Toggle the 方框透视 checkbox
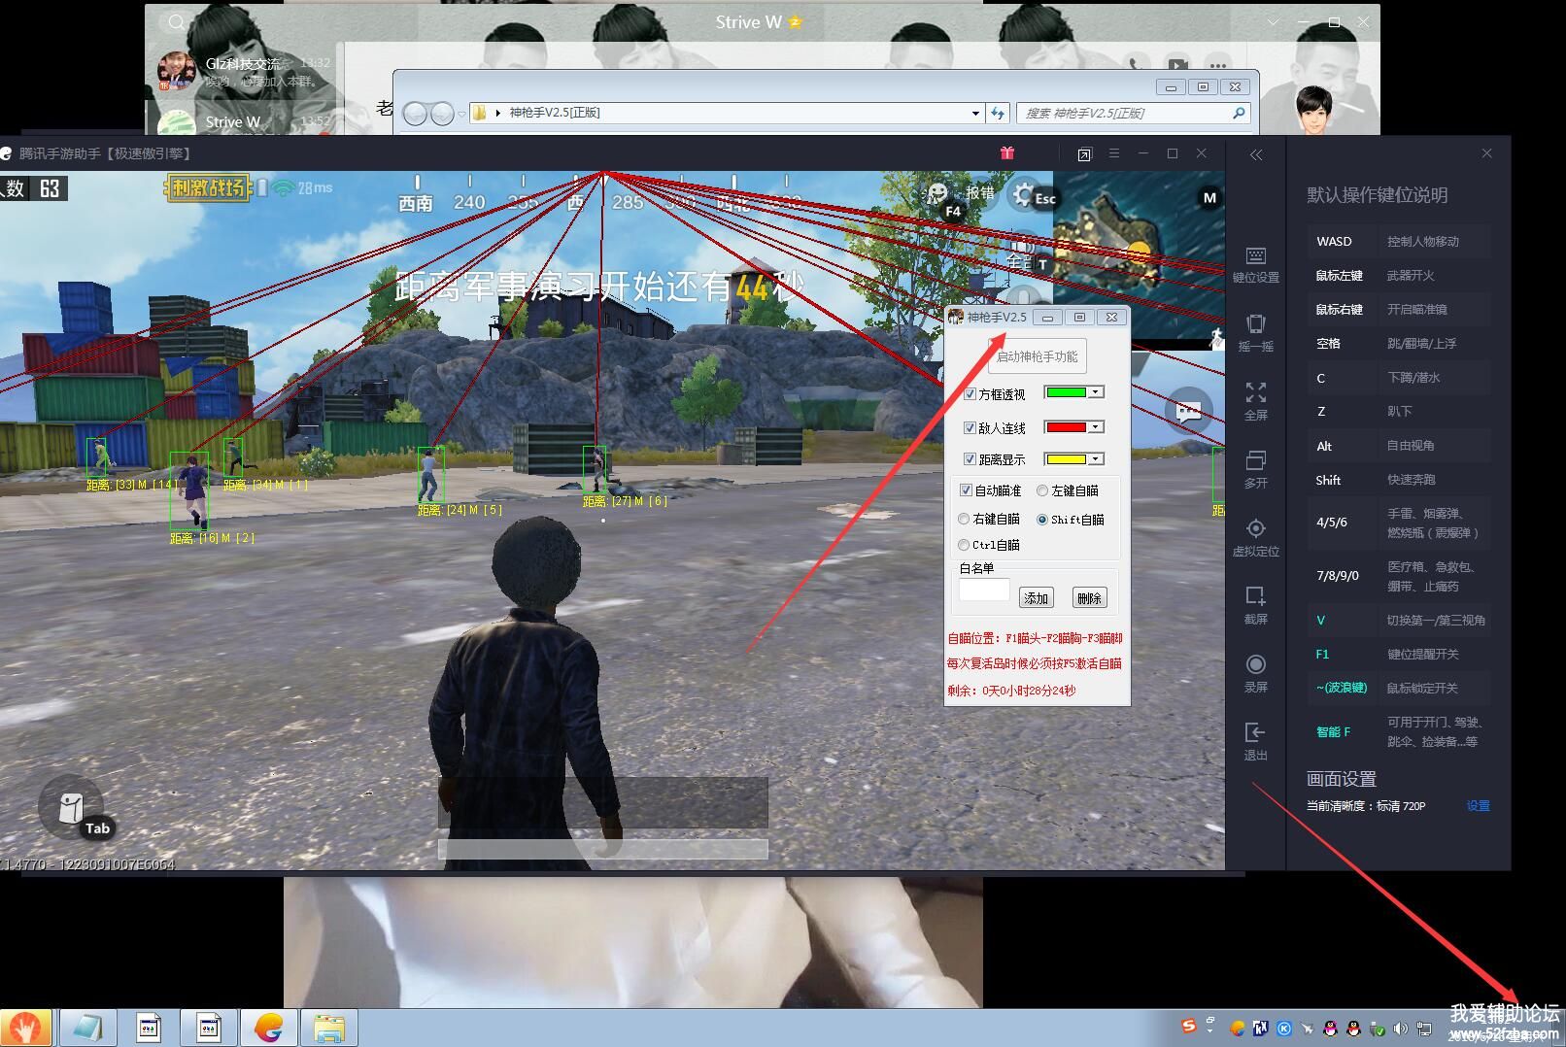 970,394
